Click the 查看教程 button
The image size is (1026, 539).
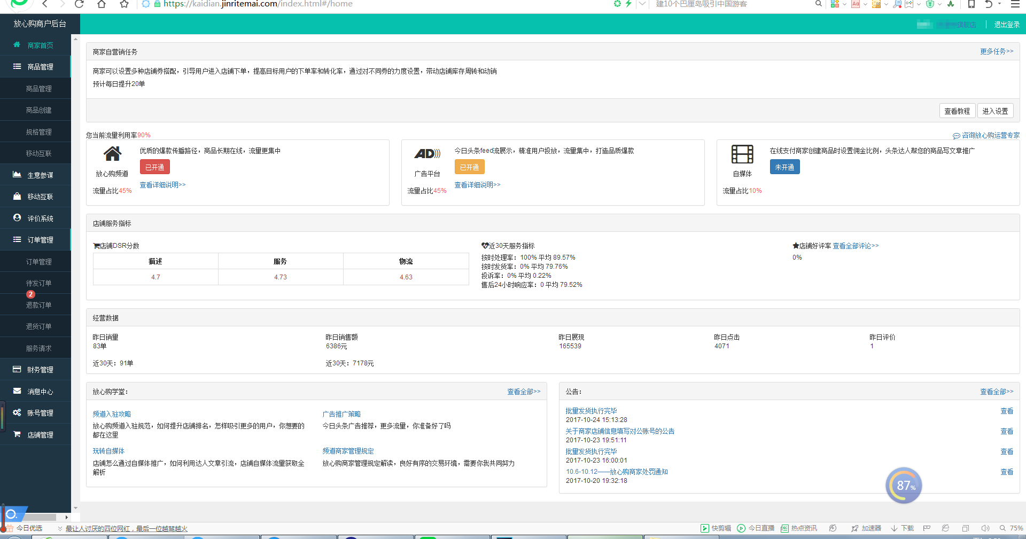[x=957, y=111]
